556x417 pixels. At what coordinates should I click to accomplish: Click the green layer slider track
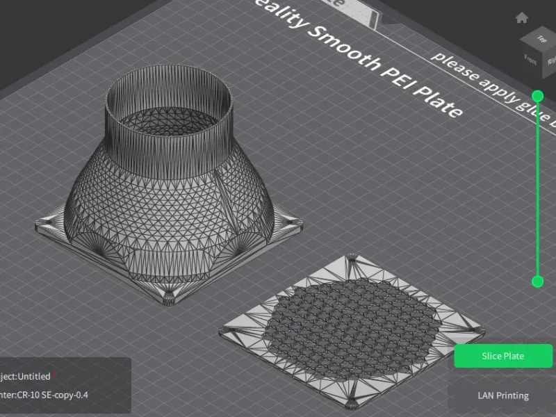pos(537,188)
